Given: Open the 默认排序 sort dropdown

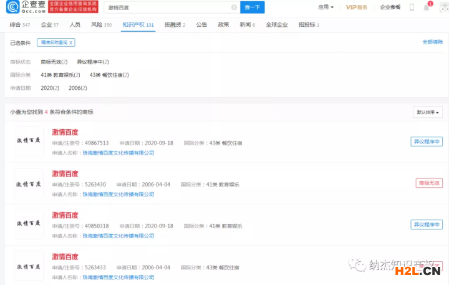Looking at the screenshot, I should coord(428,113).
